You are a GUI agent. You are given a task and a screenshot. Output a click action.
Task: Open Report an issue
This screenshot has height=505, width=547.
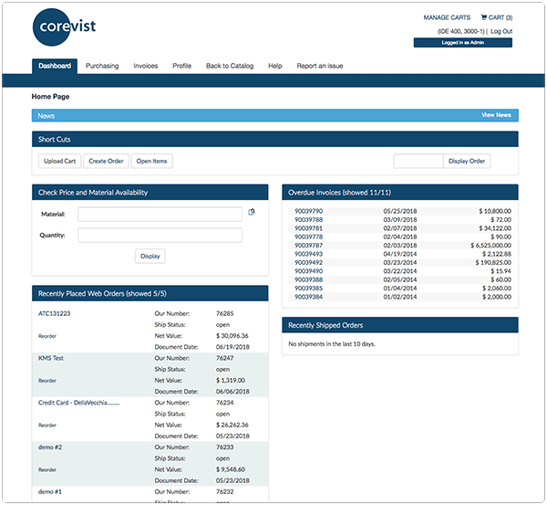pyautogui.click(x=320, y=66)
